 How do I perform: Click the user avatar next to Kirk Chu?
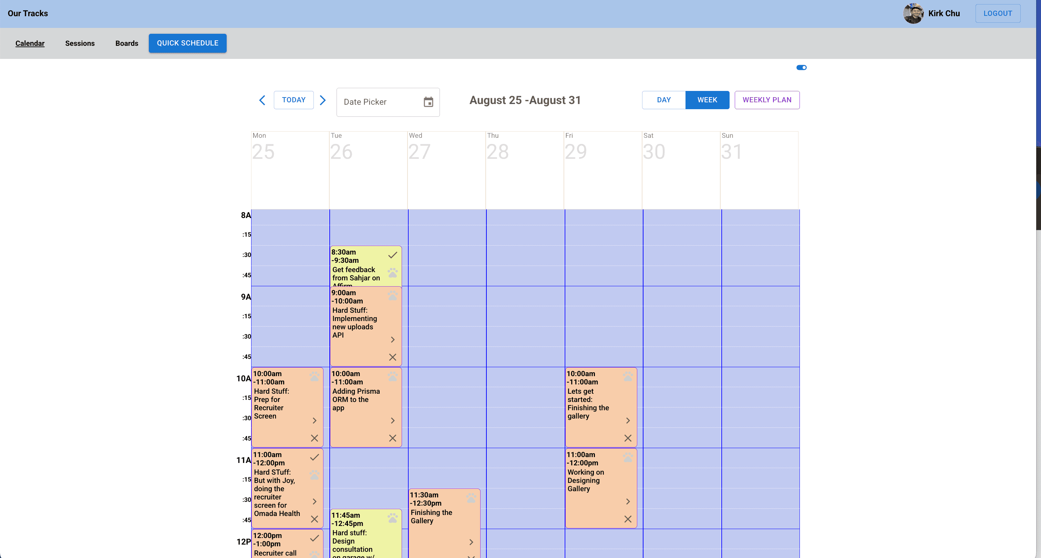pos(913,13)
